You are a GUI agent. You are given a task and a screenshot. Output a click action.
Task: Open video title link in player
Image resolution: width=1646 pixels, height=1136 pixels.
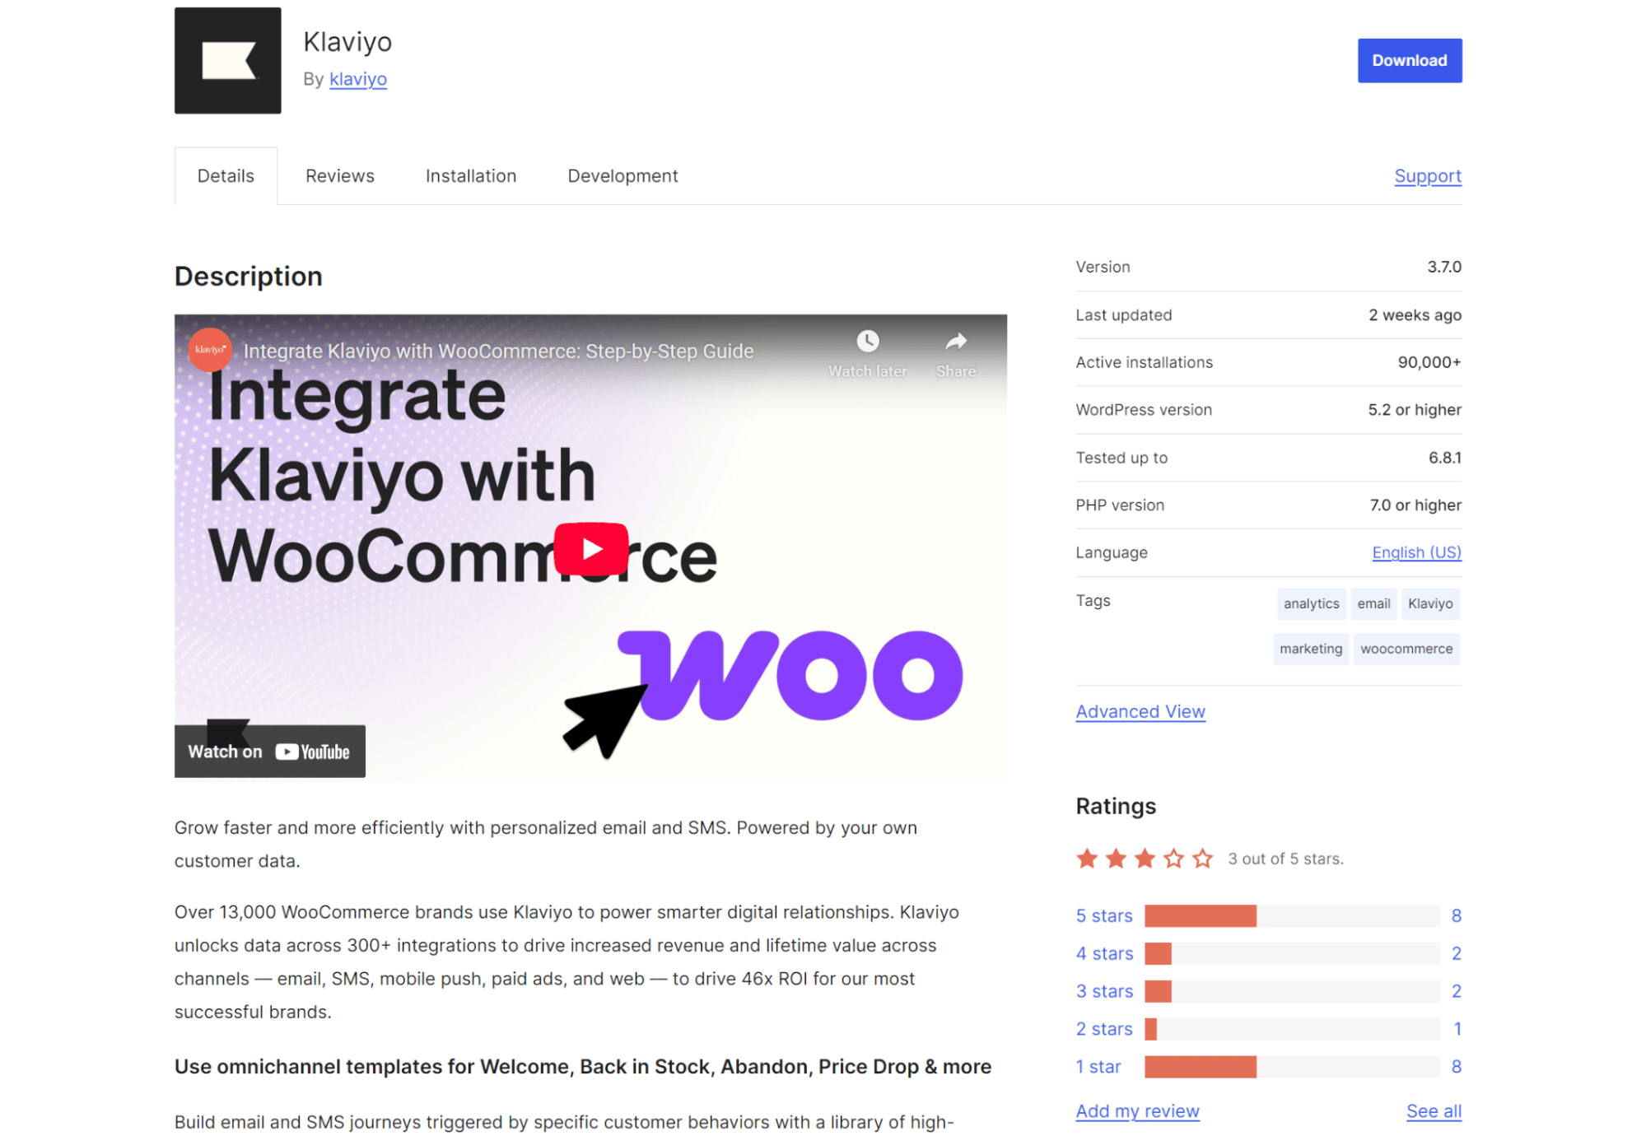[x=498, y=352]
